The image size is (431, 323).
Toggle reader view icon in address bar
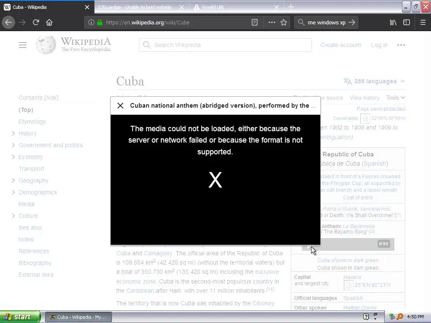point(255,23)
